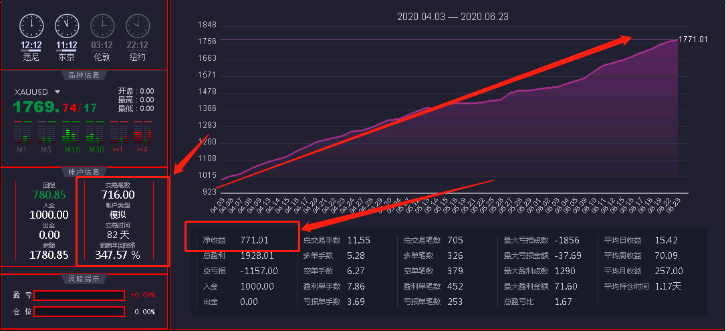
Task: Click the 盈亏 profit/loss progress bar
Action: tap(79, 296)
